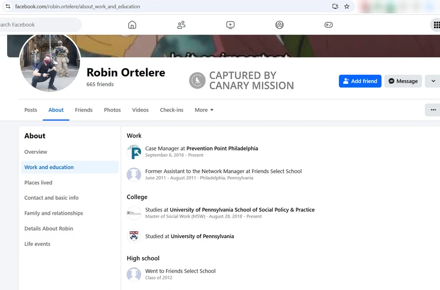Image resolution: width=440 pixels, height=290 pixels.
Task: Click the High school section heading
Action: point(143,258)
